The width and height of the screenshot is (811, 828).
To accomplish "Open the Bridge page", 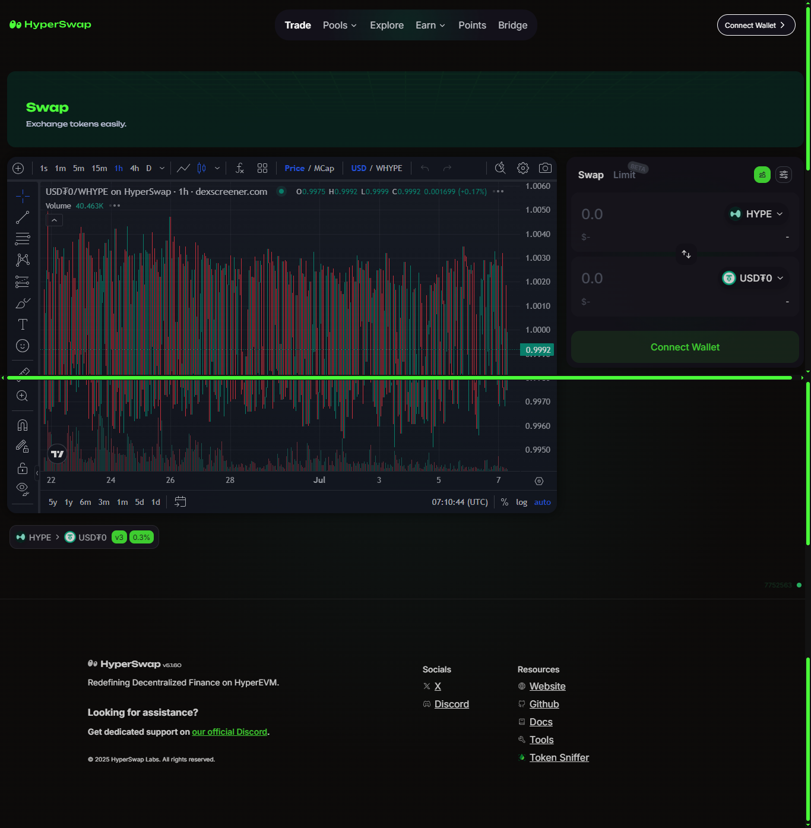I will pos(513,25).
